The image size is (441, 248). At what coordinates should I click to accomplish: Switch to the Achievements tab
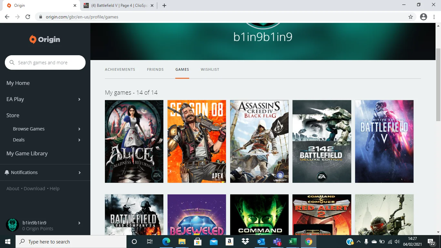point(120,69)
